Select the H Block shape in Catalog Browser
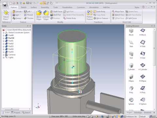 tap(143, 32)
